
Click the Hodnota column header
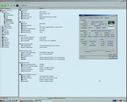tap(58, 8)
